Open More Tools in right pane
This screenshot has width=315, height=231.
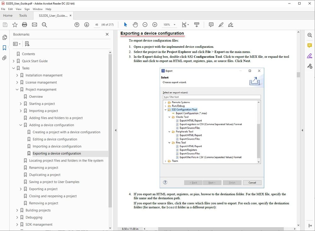[x=310, y=66]
